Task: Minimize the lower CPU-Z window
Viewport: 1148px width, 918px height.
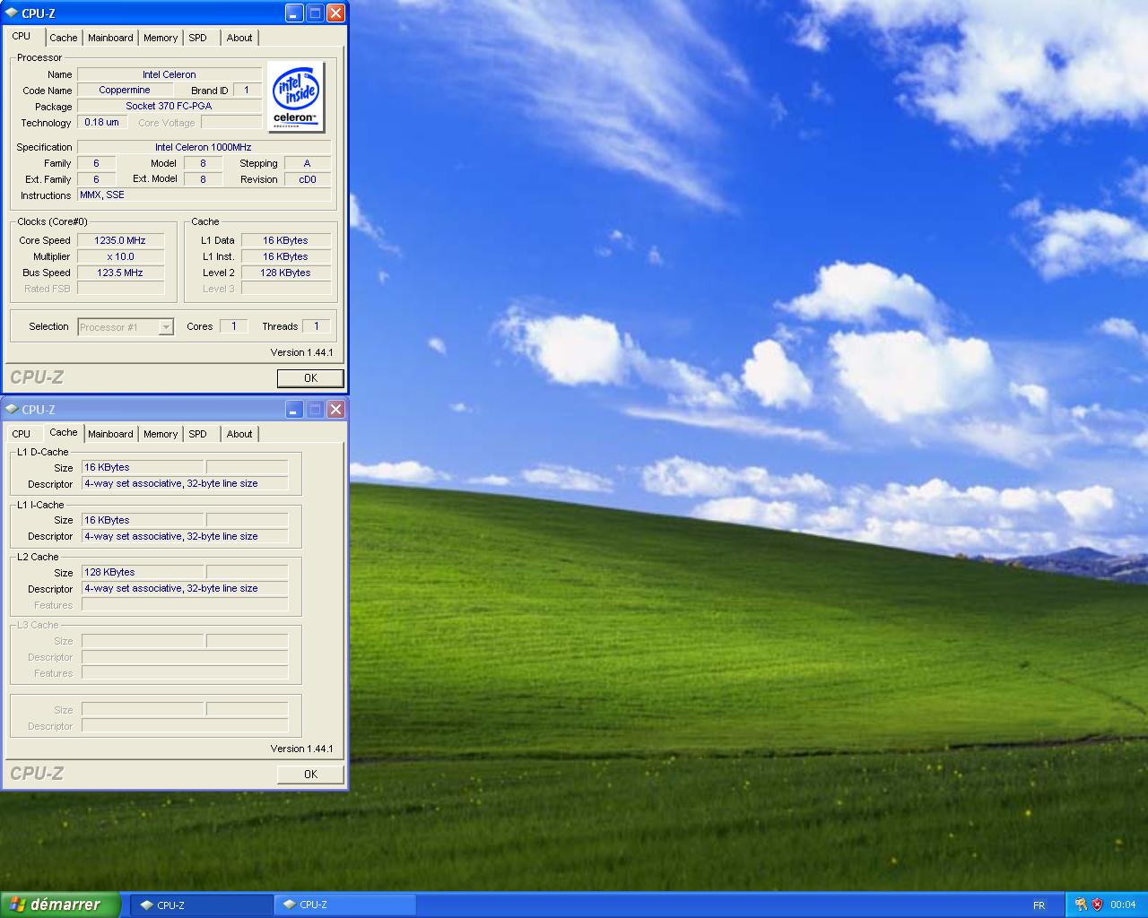Action: click(x=294, y=409)
